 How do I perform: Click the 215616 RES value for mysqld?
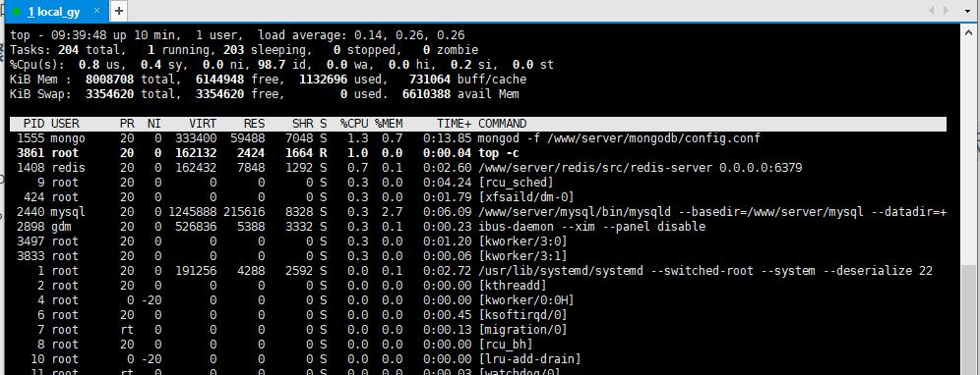(244, 212)
